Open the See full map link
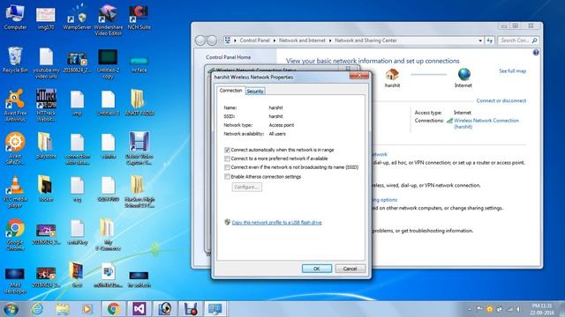 click(512, 71)
